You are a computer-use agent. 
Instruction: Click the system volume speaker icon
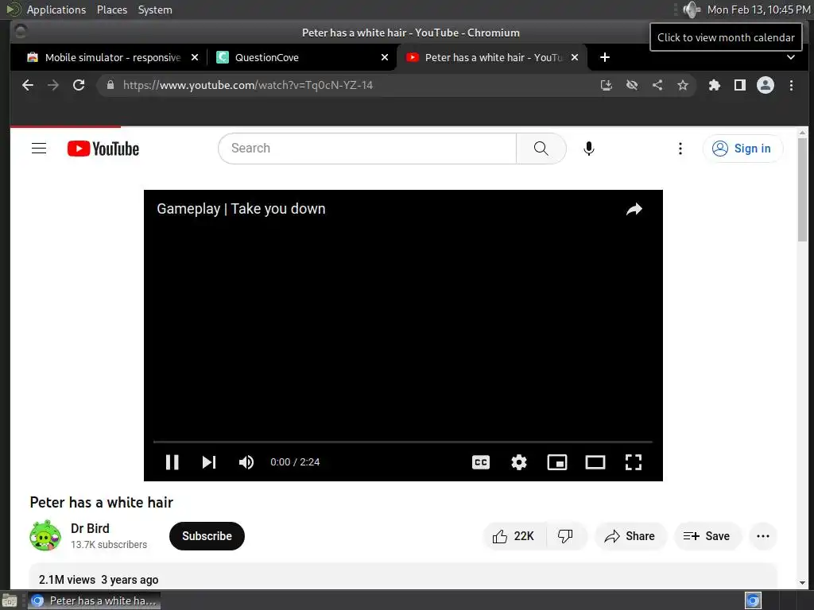[x=691, y=10]
